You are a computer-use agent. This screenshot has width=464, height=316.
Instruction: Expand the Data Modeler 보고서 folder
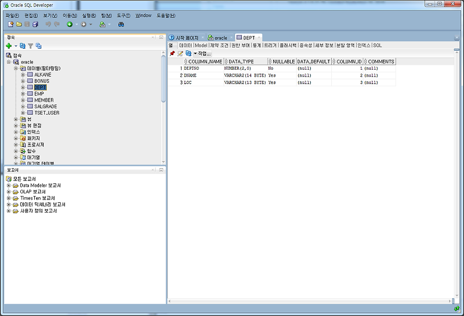tap(9, 186)
